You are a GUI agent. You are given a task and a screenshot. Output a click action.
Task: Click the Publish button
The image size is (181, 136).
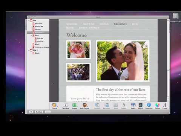[x=39, y=112]
